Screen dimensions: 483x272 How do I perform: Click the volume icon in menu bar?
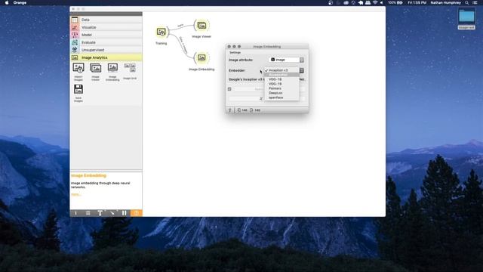[x=381, y=2]
